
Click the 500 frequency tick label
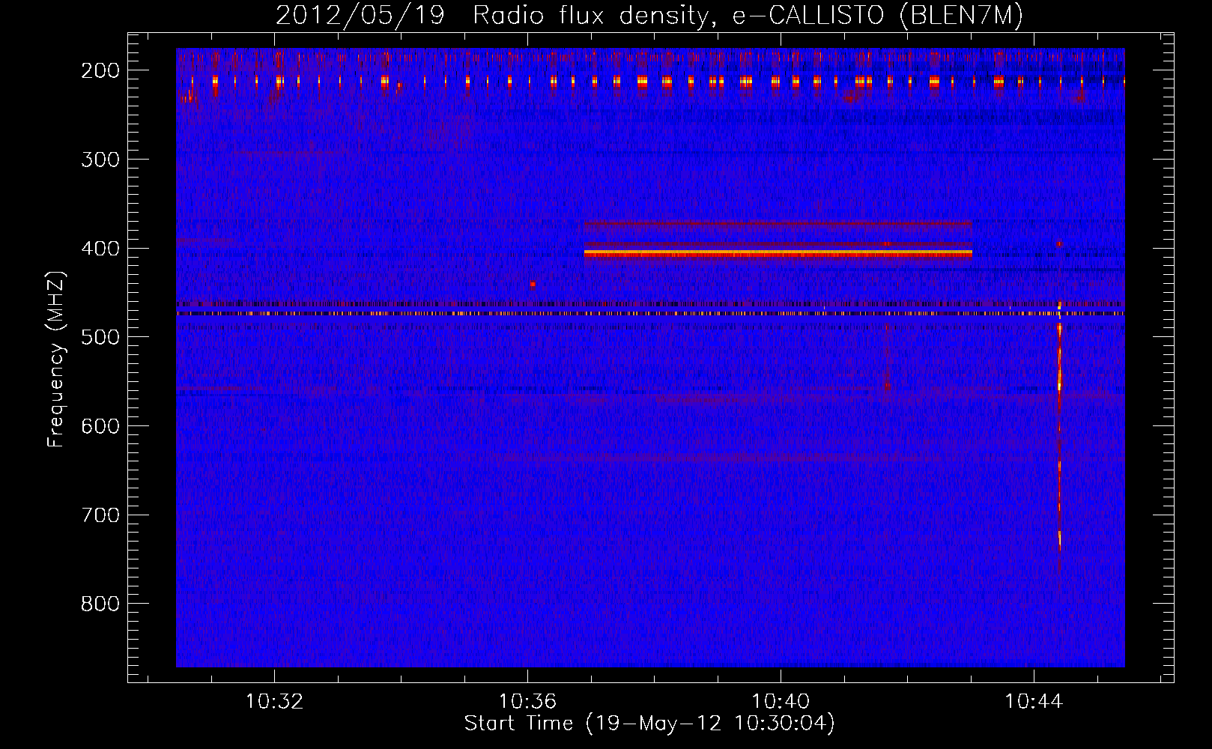pyautogui.click(x=100, y=337)
